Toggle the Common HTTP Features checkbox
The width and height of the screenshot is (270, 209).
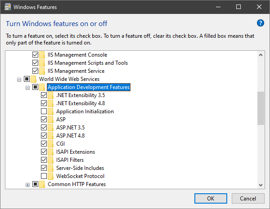pyautogui.click(x=35, y=184)
